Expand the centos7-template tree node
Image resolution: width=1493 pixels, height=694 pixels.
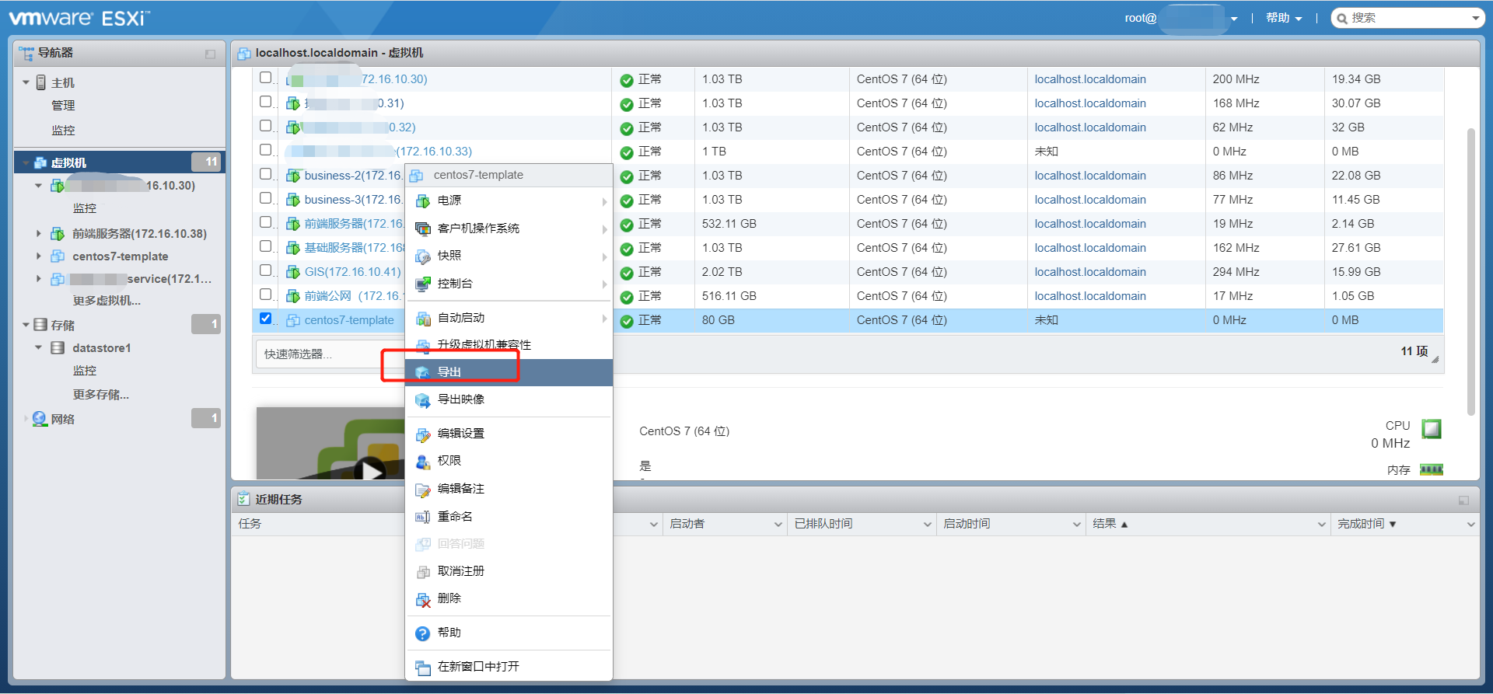pyautogui.click(x=39, y=256)
